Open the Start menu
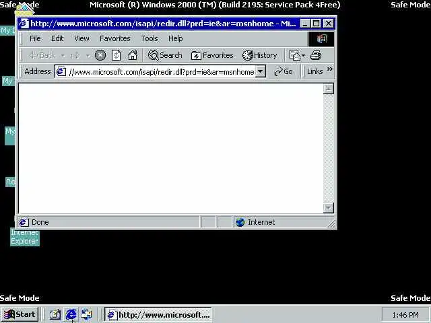This screenshot has width=431, height=323. pos(20,314)
